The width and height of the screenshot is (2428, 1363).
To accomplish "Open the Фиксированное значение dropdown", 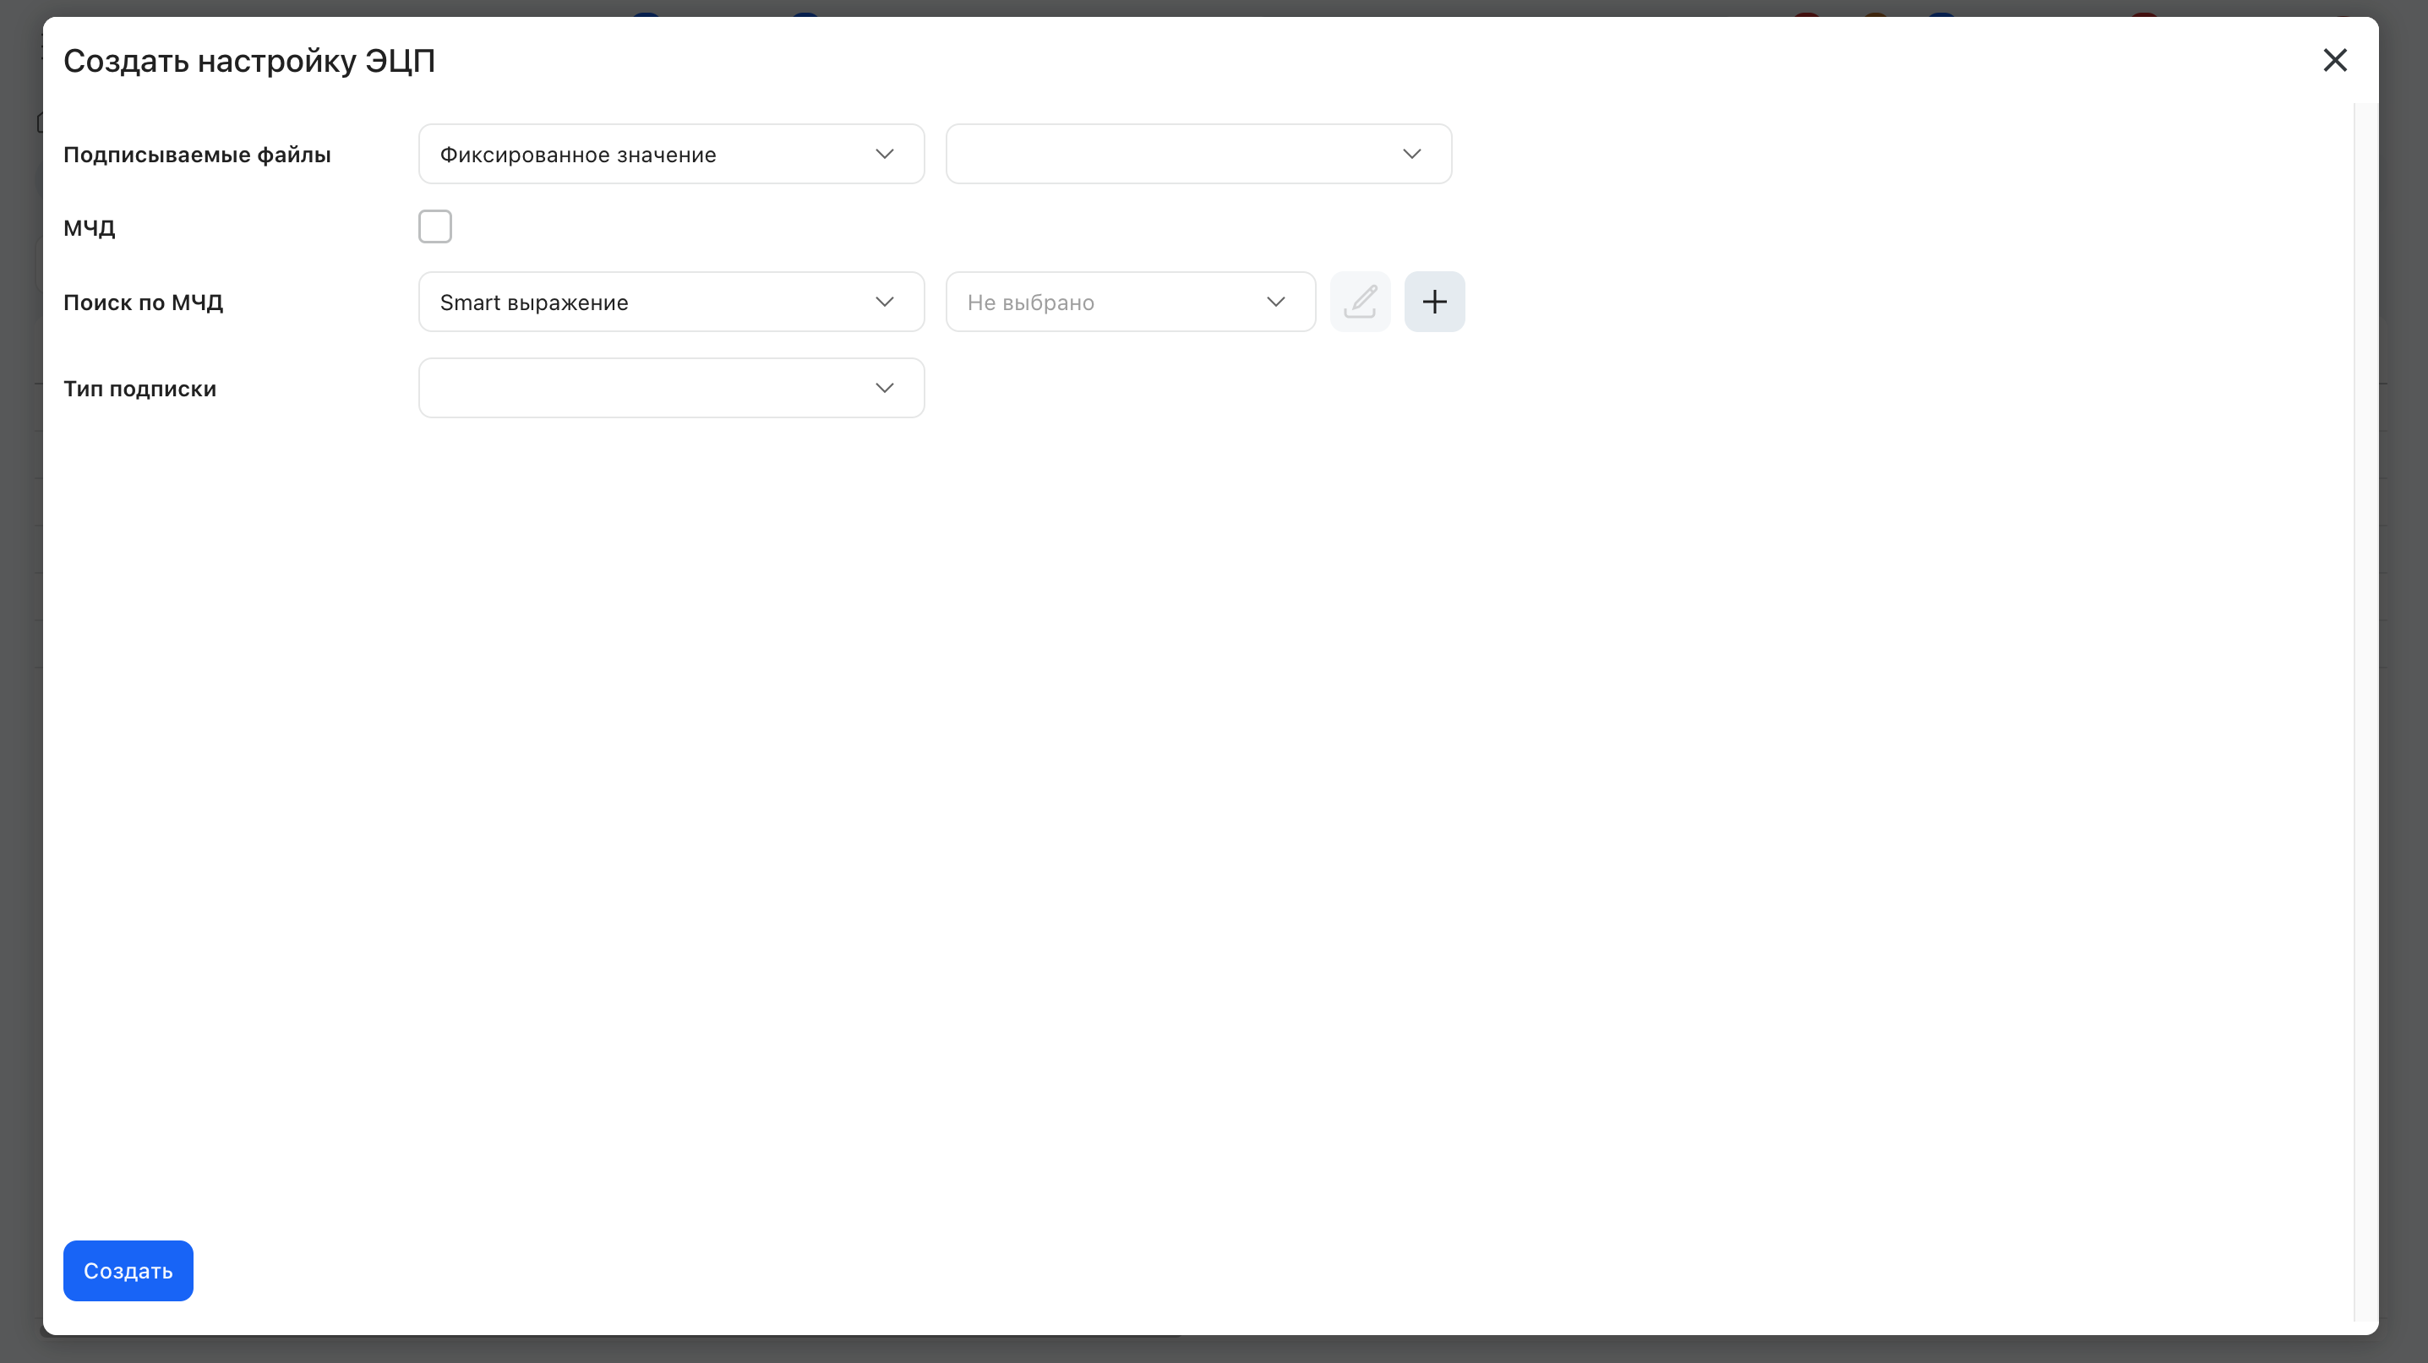I will pos(671,154).
